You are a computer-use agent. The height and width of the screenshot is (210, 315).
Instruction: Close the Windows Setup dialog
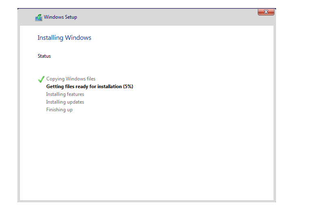266,12
